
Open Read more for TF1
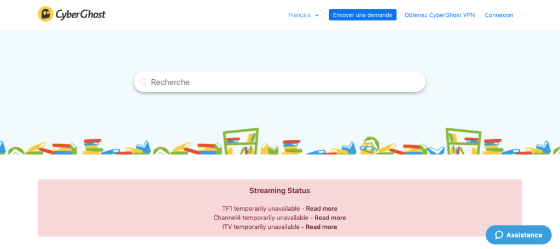[x=322, y=209]
